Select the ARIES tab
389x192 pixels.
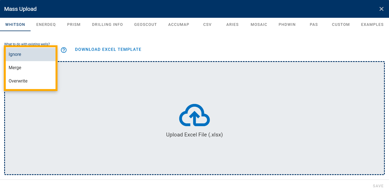click(x=232, y=24)
